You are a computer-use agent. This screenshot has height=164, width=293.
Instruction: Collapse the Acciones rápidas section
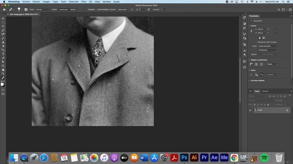coord(250,81)
